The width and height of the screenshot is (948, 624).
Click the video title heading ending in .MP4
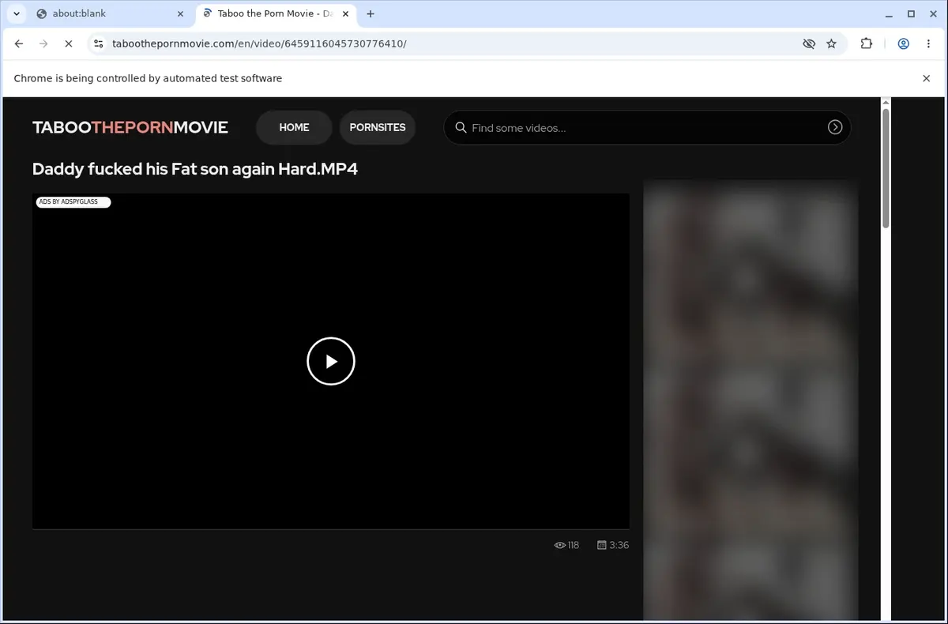[195, 169]
